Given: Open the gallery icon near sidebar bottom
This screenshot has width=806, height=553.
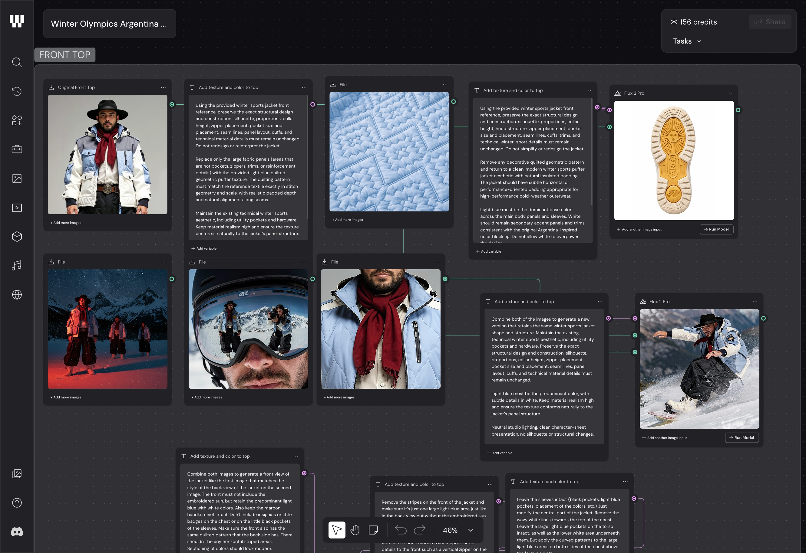Looking at the screenshot, I should point(17,474).
